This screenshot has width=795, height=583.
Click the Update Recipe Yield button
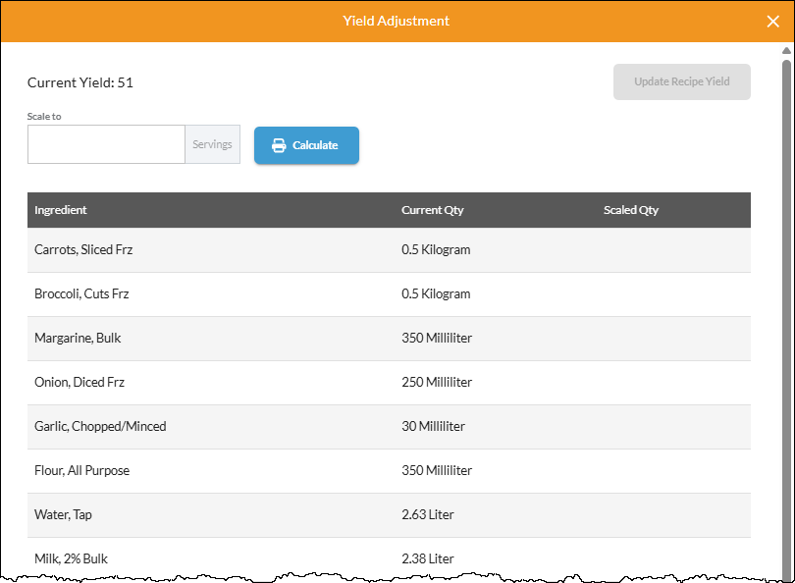[681, 81]
